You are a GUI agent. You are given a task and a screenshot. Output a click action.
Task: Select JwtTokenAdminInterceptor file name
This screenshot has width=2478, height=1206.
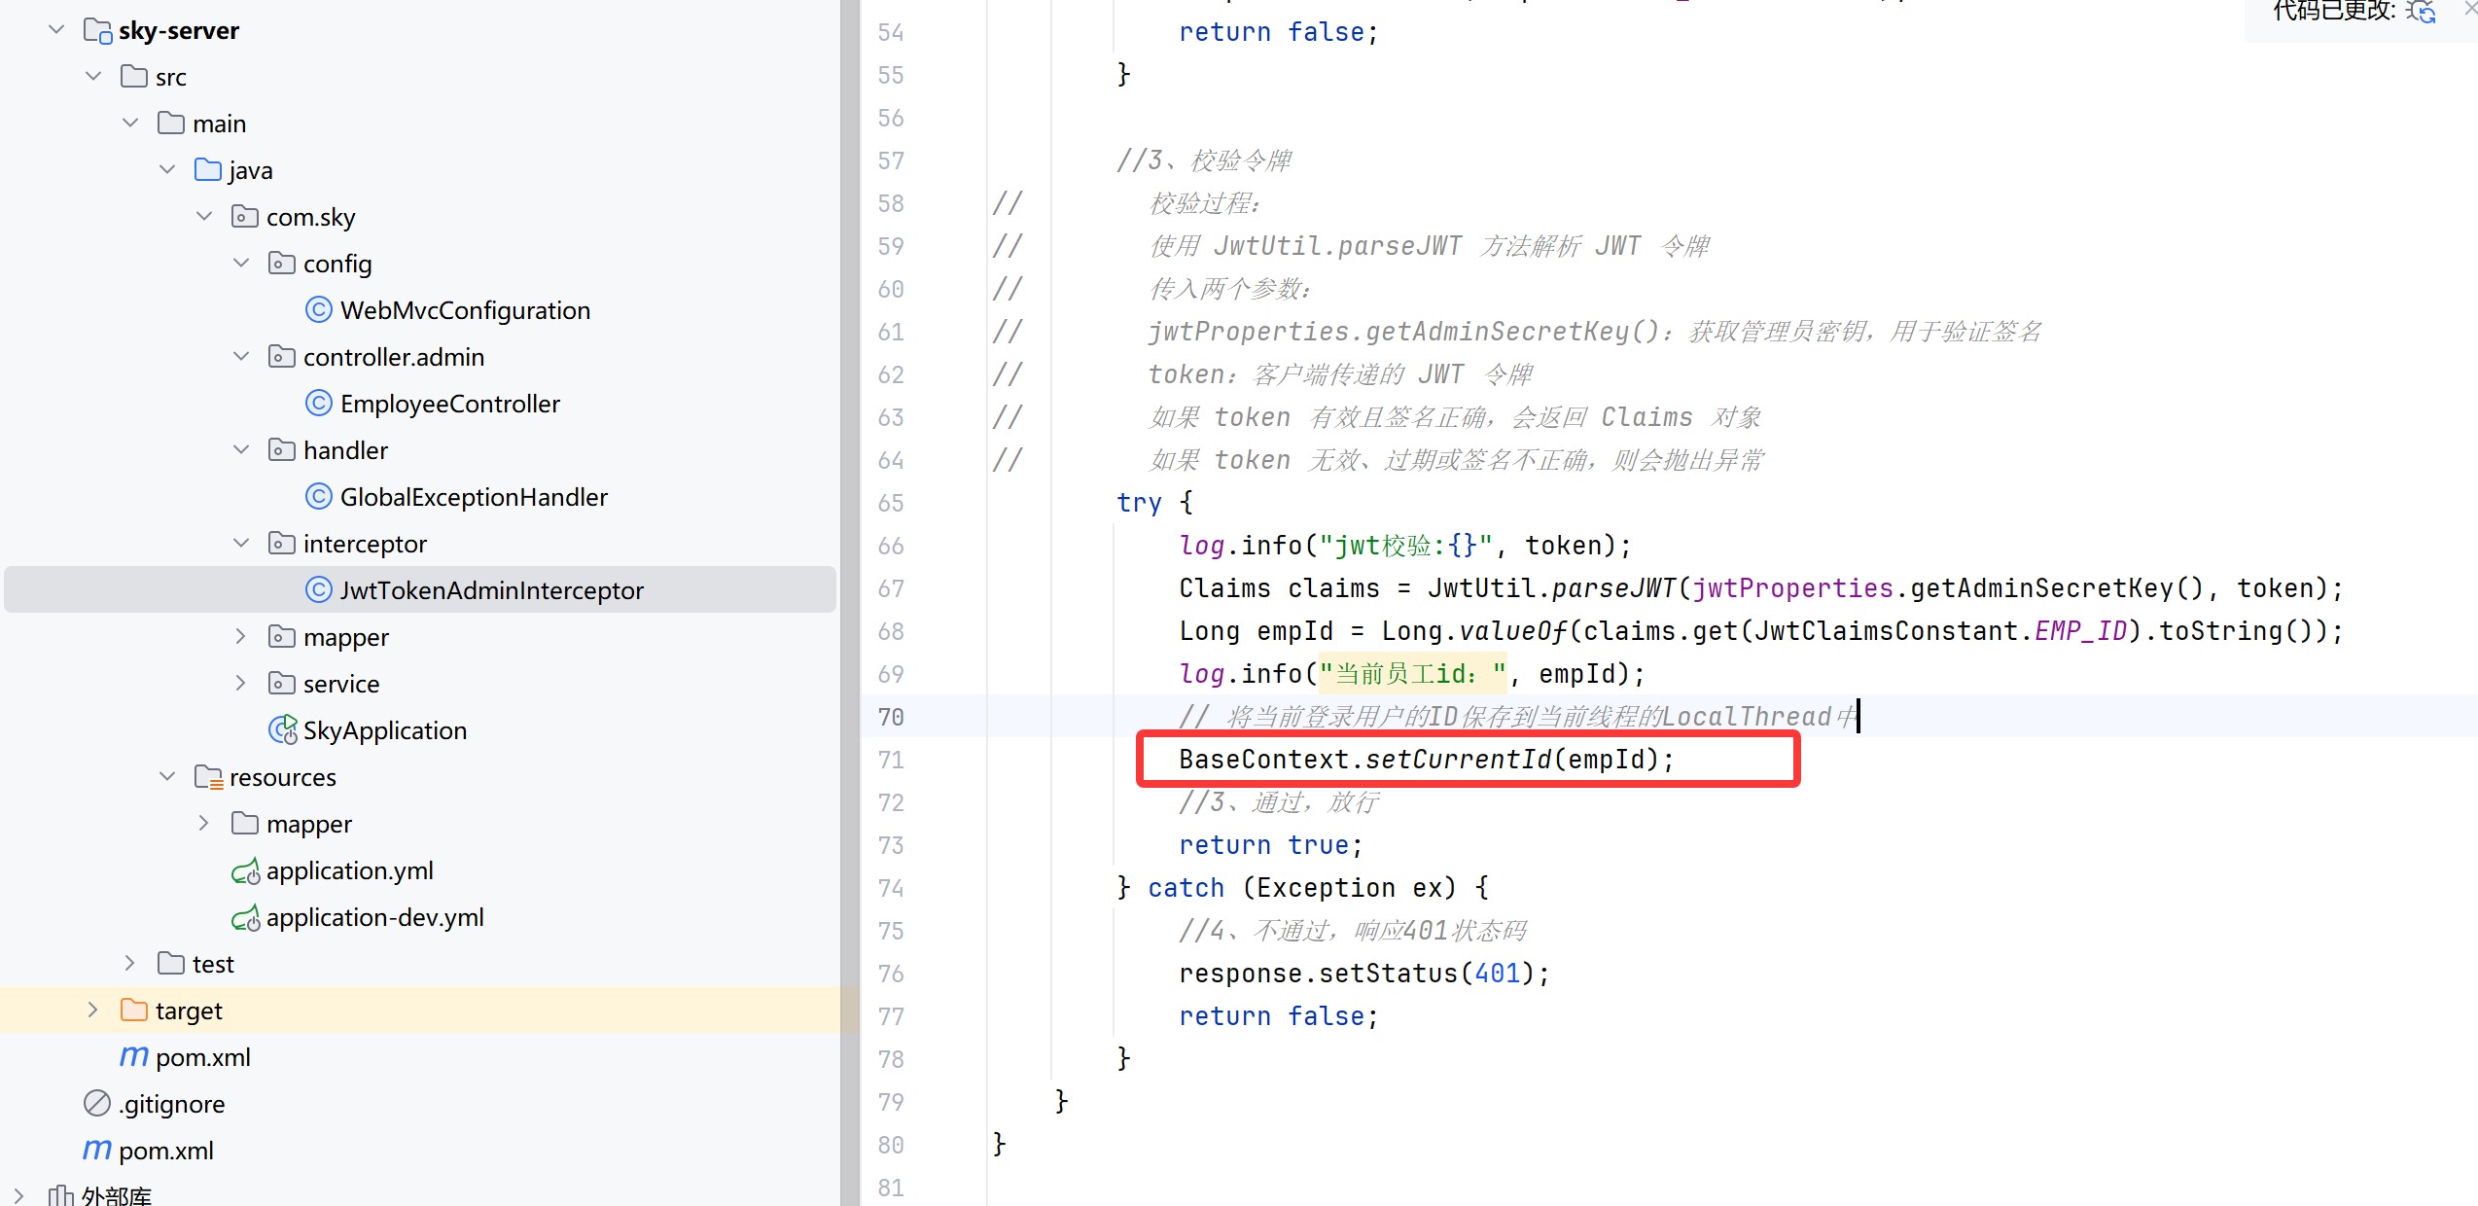point(491,590)
